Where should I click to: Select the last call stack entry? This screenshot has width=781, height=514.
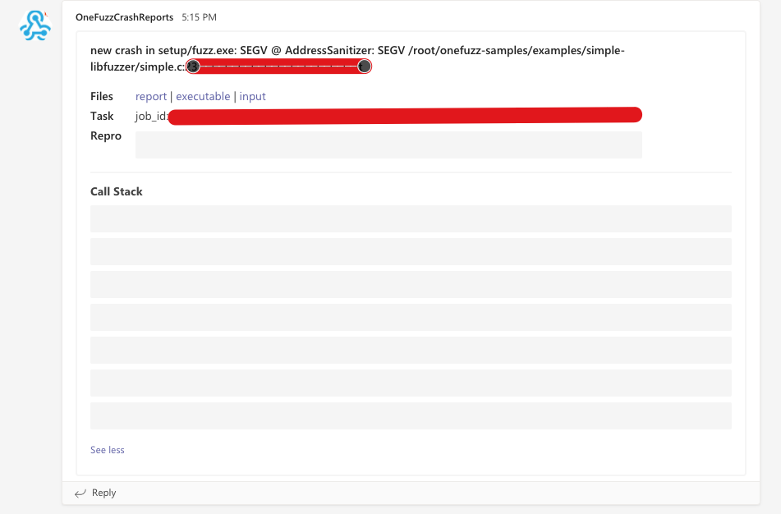411,415
